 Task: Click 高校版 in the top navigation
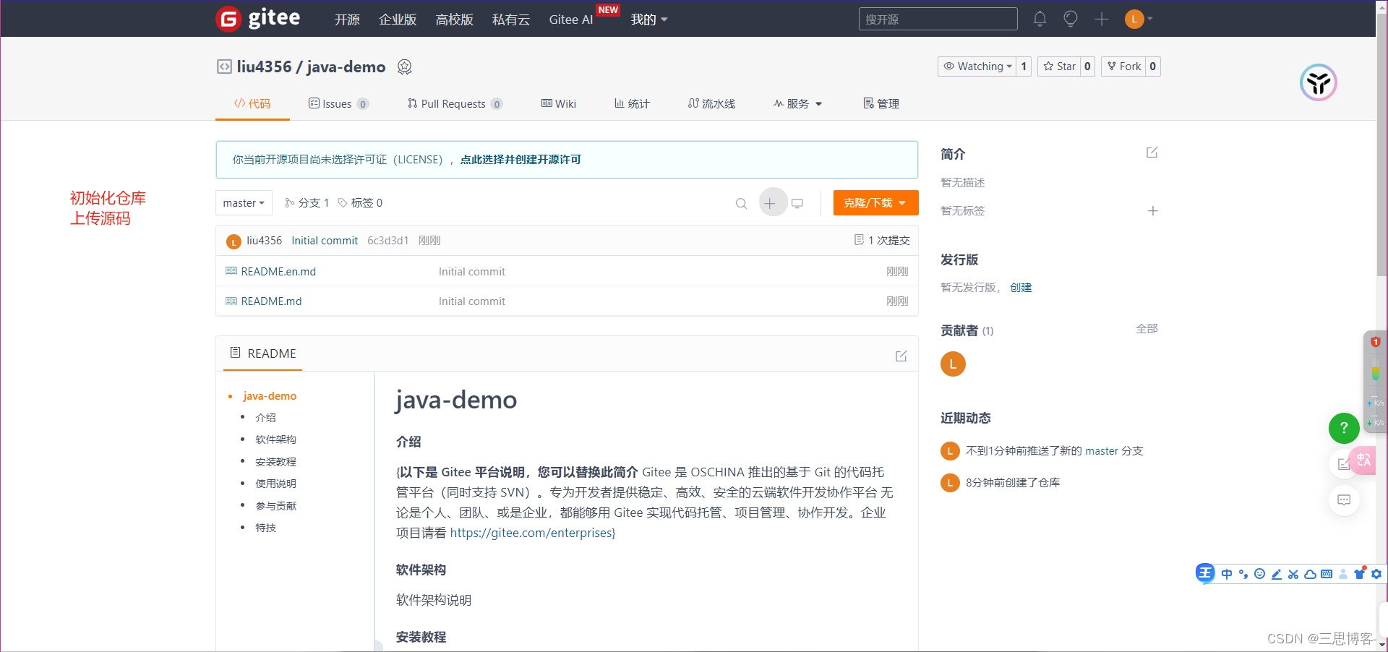(x=454, y=20)
